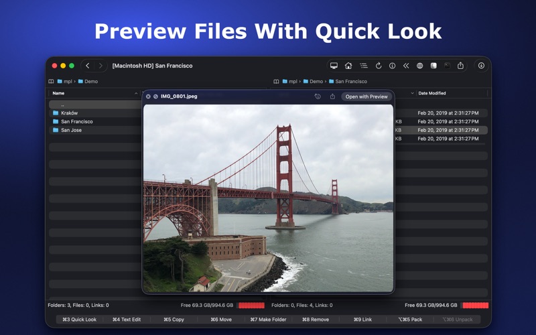Click the window title '[Macintosh HD] San Francisco'

(152, 66)
